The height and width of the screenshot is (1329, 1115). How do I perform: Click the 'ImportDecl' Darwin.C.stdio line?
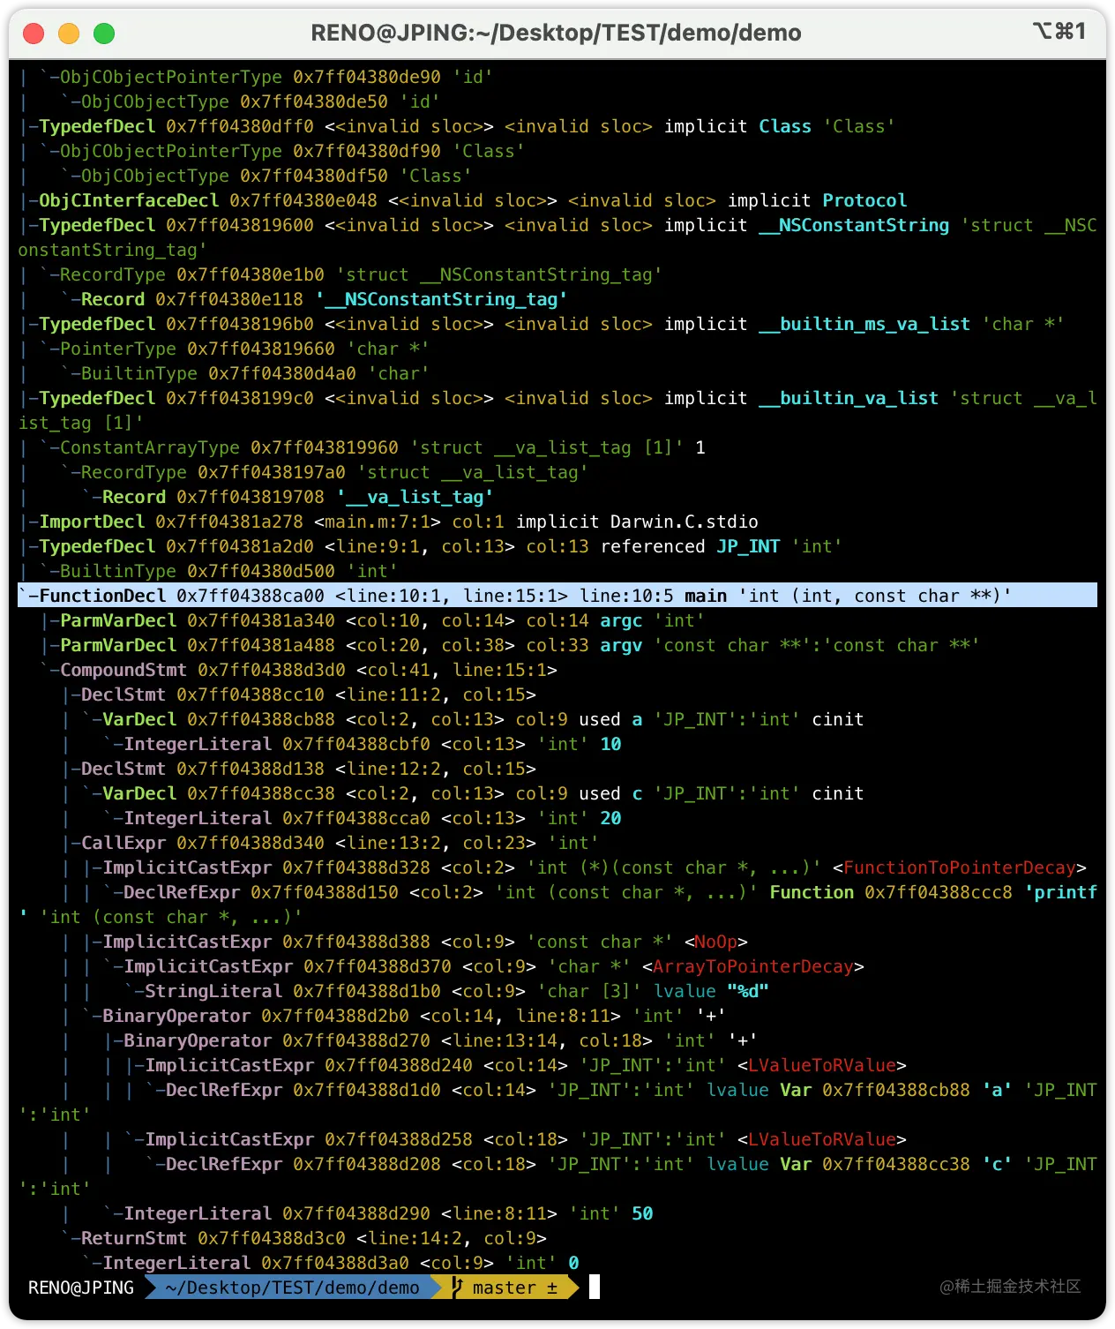coord(388,522)
